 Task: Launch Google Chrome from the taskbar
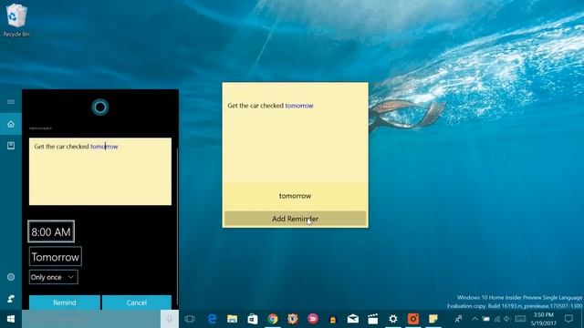(x=273, y=319)
